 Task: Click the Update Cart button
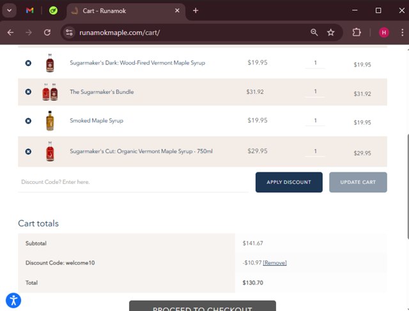click(x=358, y=182)
